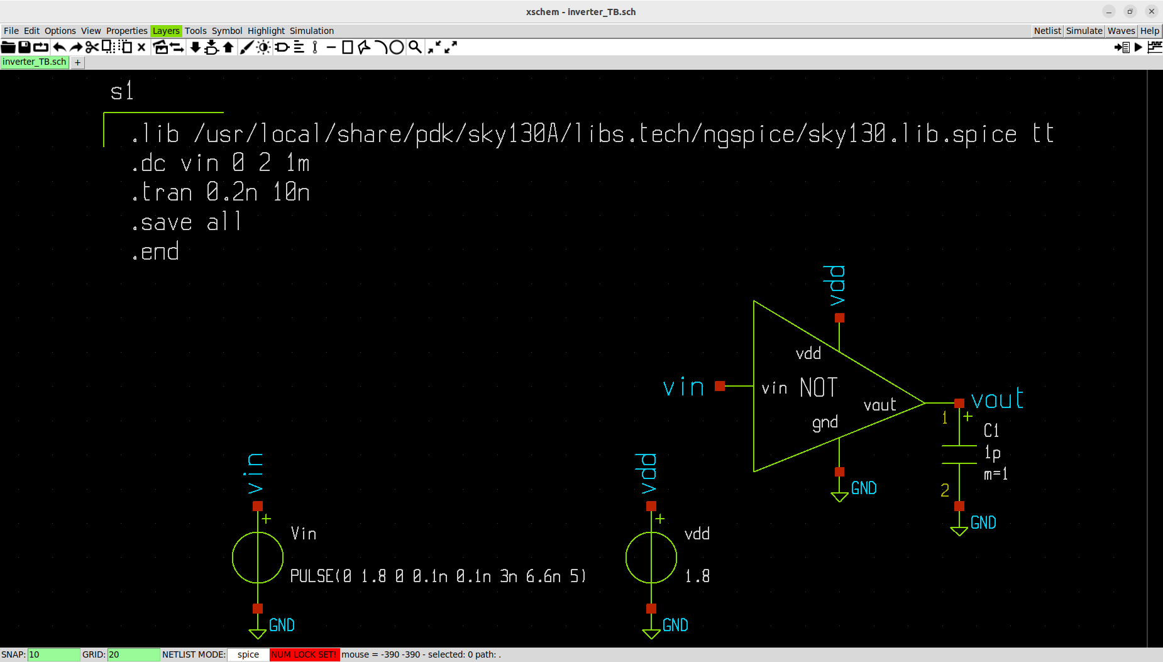
Task: Open a new tab with the plus button
Action: [77, 62]
